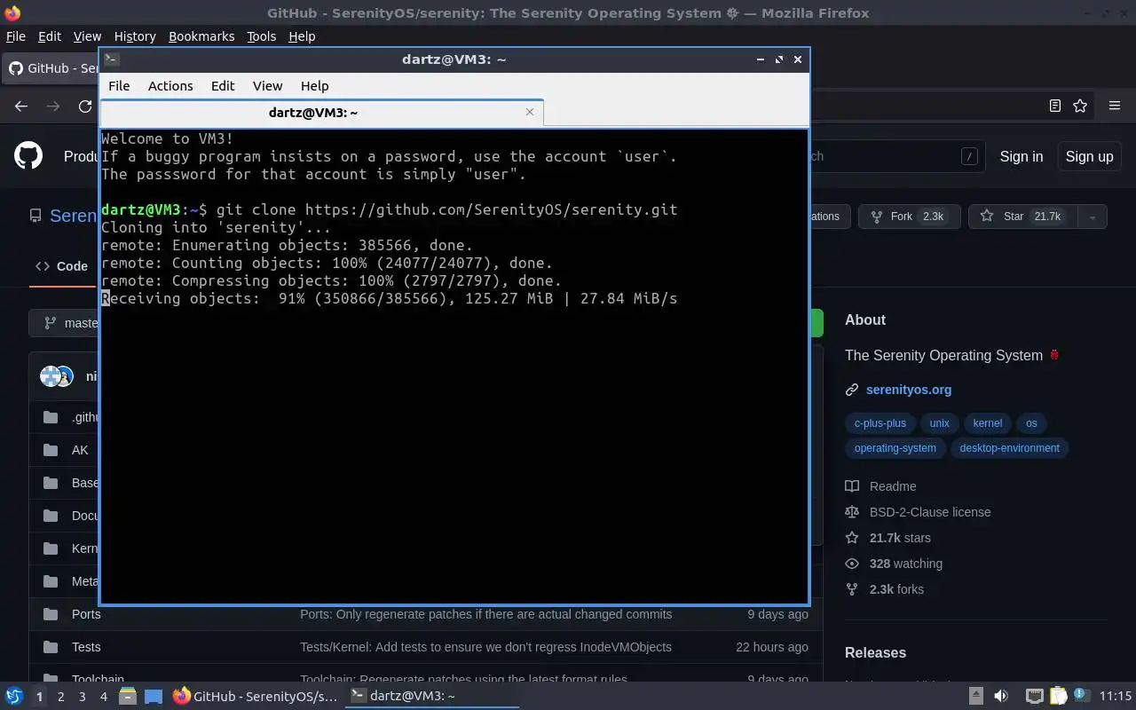1136x710 pixels.
Task: Click the AK folder icon
Action: (x=51, y=450)
